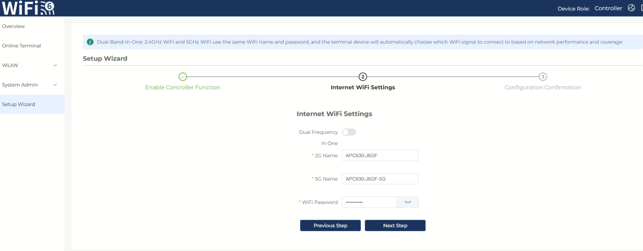The image size is (643, 251).
Task: Click into the WiFi Password field
Action: 369,202
